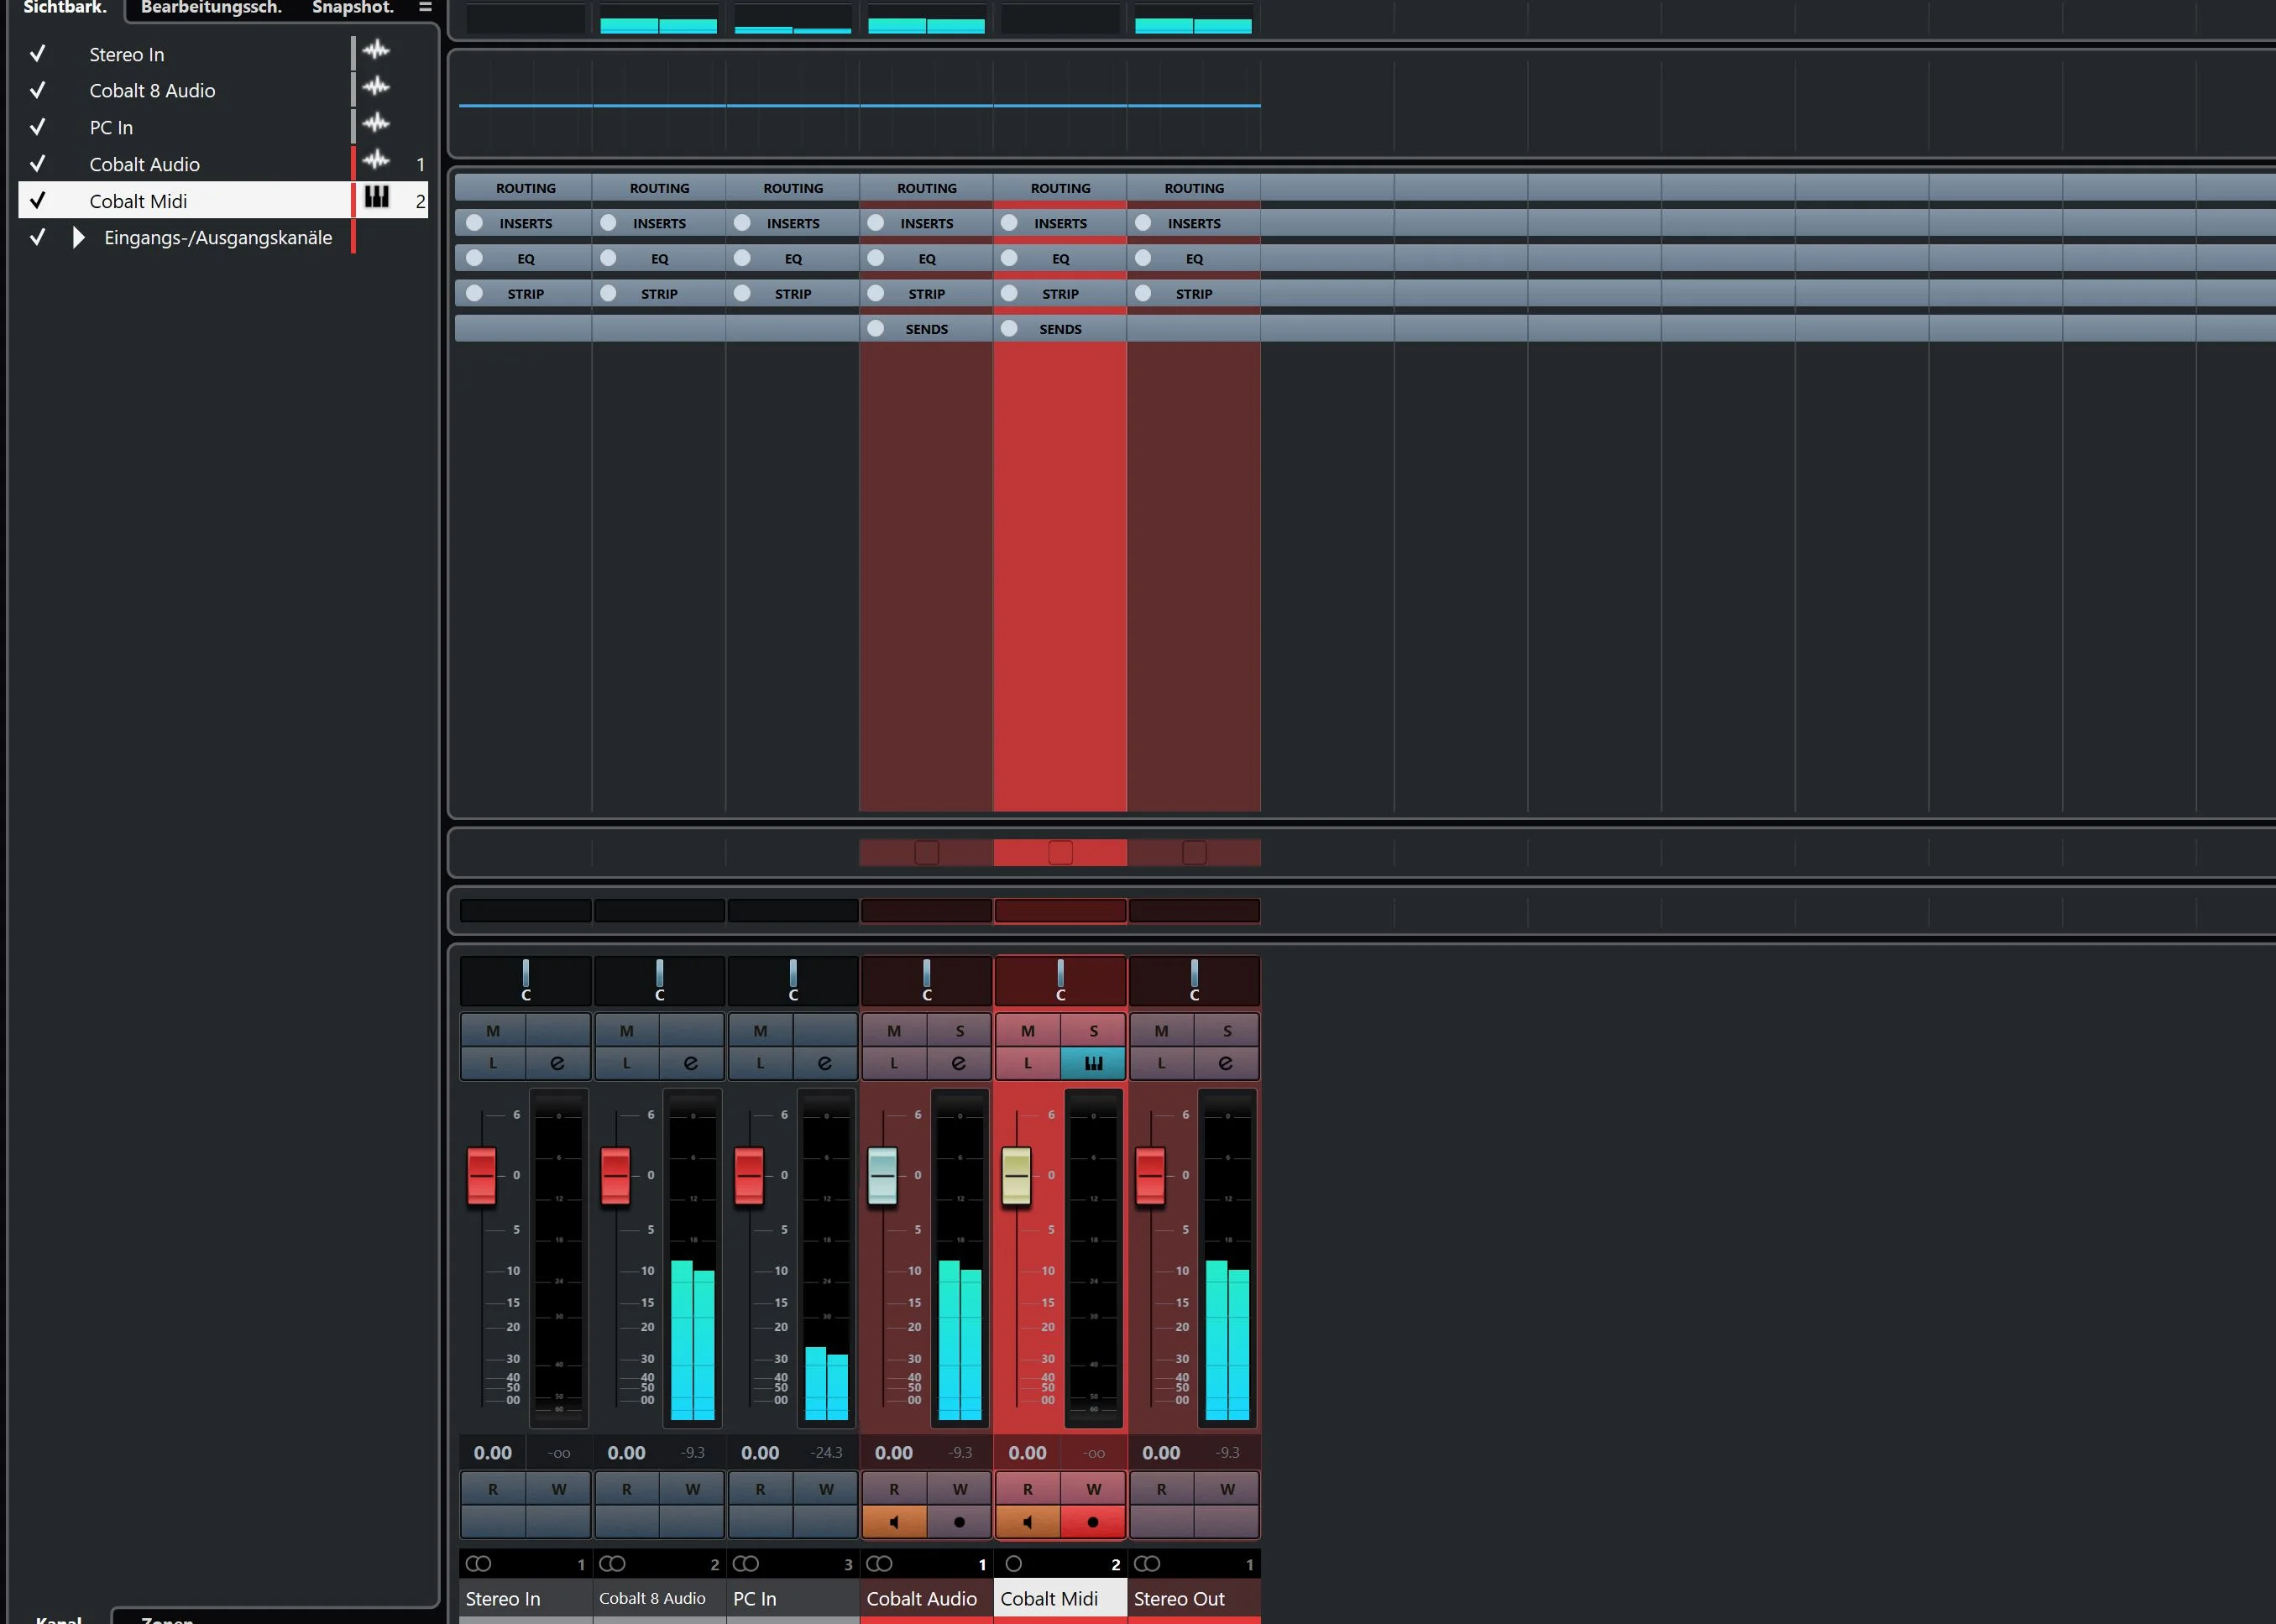Screen dimensions: 2276x1624
Task: Enable write automation on Cobalt Midi
Action: [1093, 1489]
